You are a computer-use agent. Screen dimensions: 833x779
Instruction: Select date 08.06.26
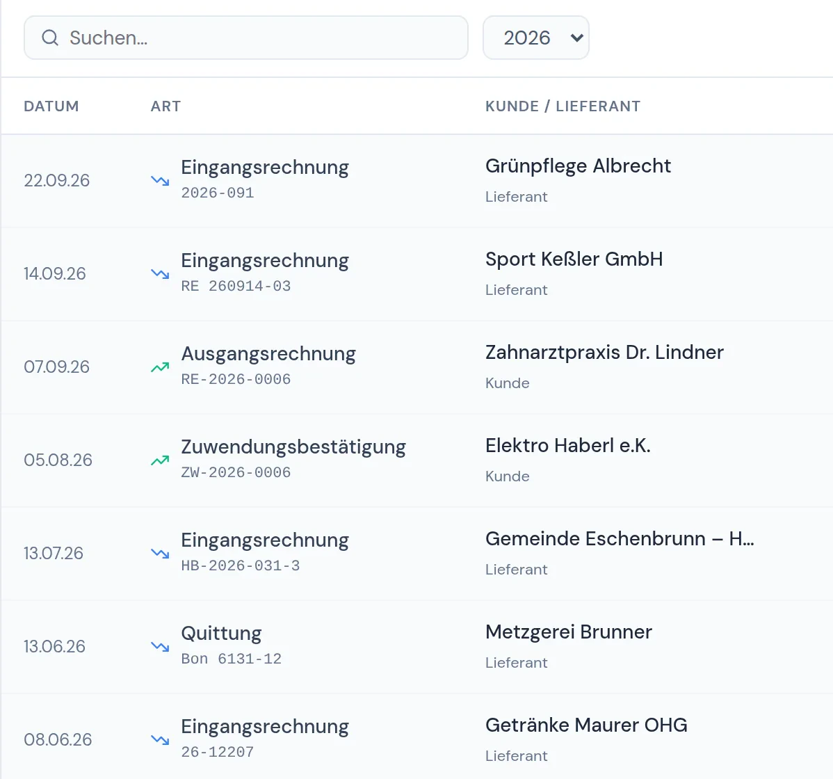click(58, 739)
